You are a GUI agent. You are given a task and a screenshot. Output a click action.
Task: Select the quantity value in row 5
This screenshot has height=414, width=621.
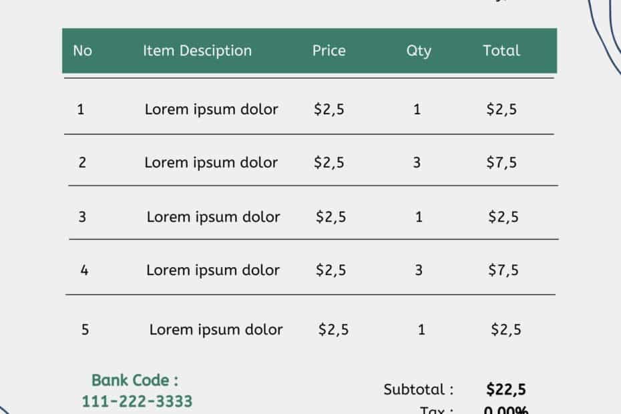[421, 329]
